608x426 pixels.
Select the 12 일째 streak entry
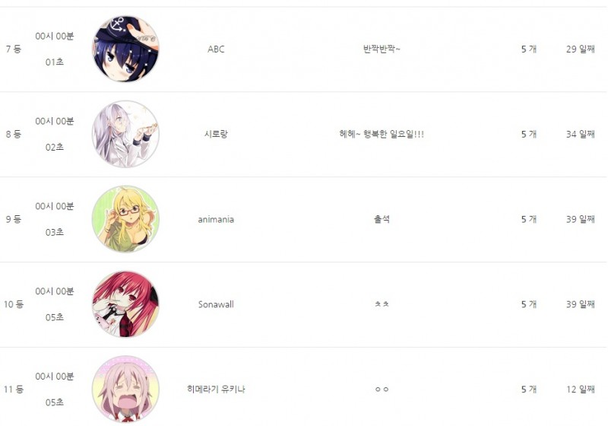pos(580,389)
